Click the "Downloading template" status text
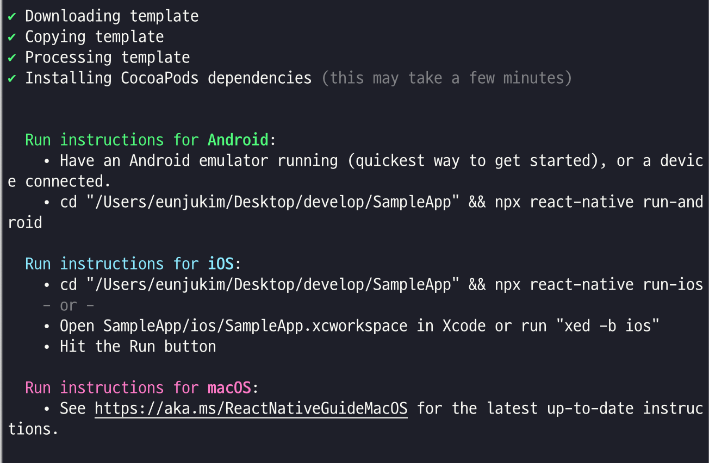Image resolution: width=709 pixels, height=463 pixels. pyautogui.click(x=111, y=16)
